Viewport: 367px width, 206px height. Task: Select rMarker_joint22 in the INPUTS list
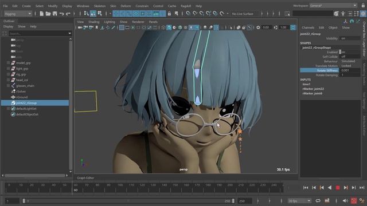313,89
